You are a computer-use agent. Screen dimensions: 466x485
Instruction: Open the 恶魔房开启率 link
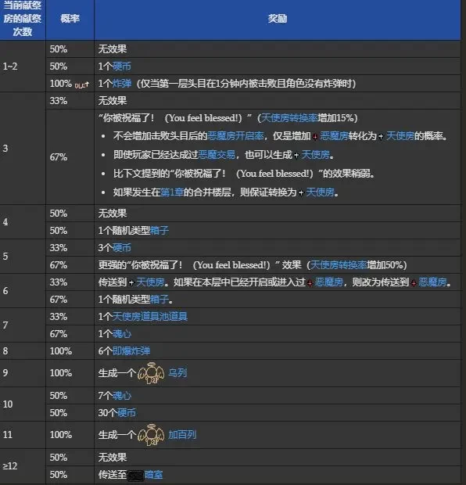point(235,136)
